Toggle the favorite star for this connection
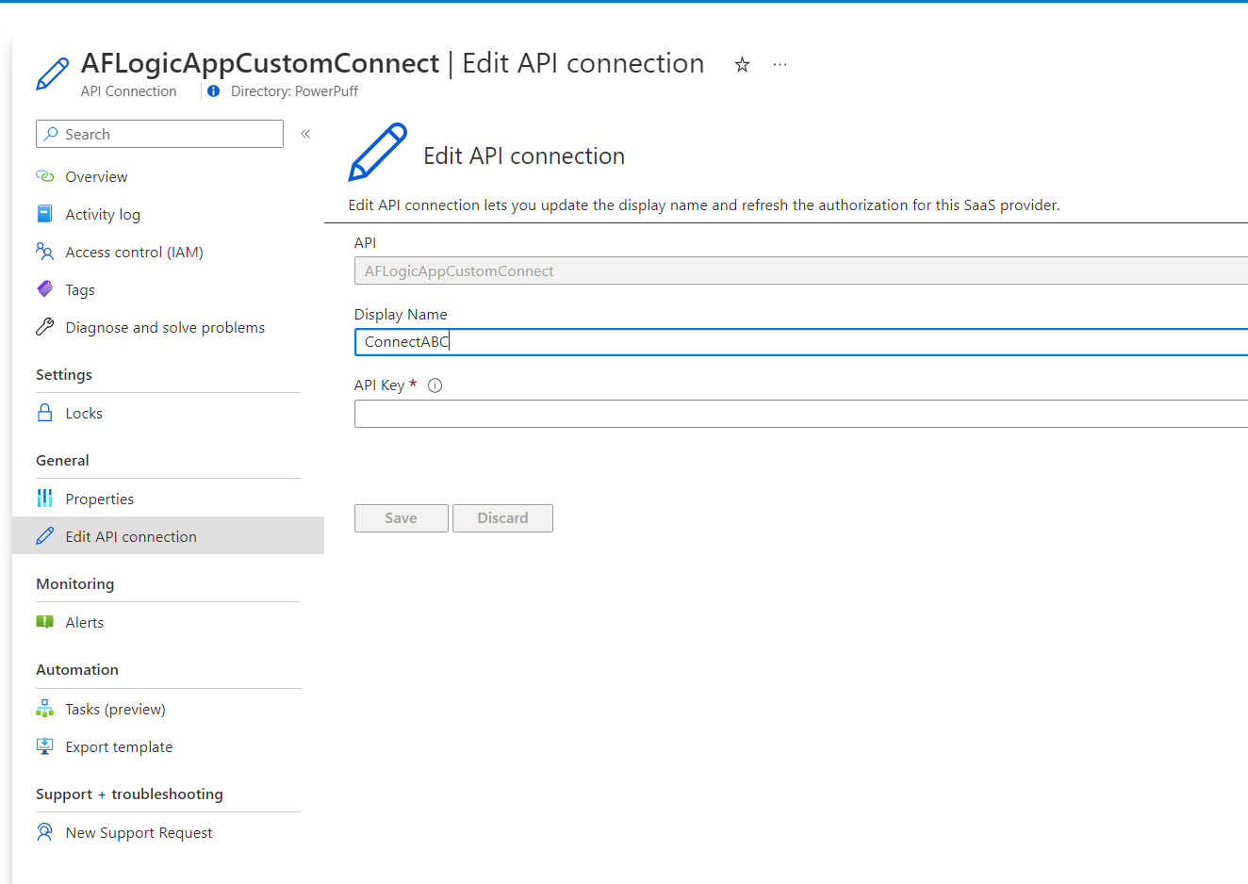 742,64
